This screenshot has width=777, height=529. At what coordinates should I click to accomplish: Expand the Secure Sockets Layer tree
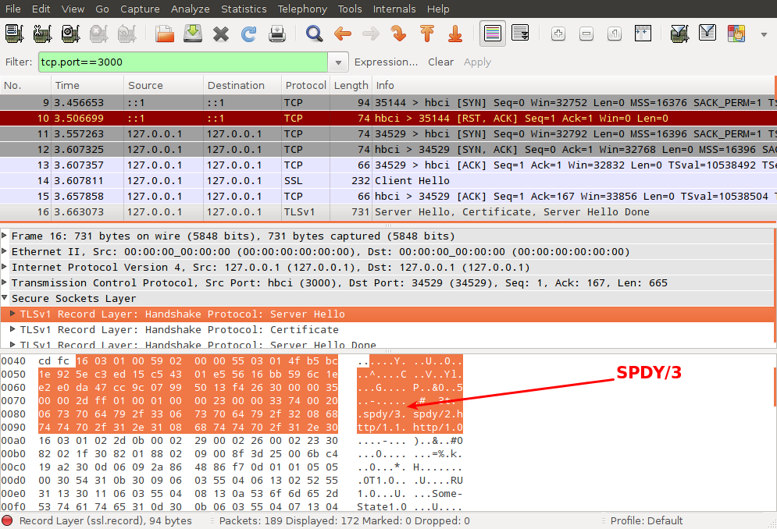(7, 298)
